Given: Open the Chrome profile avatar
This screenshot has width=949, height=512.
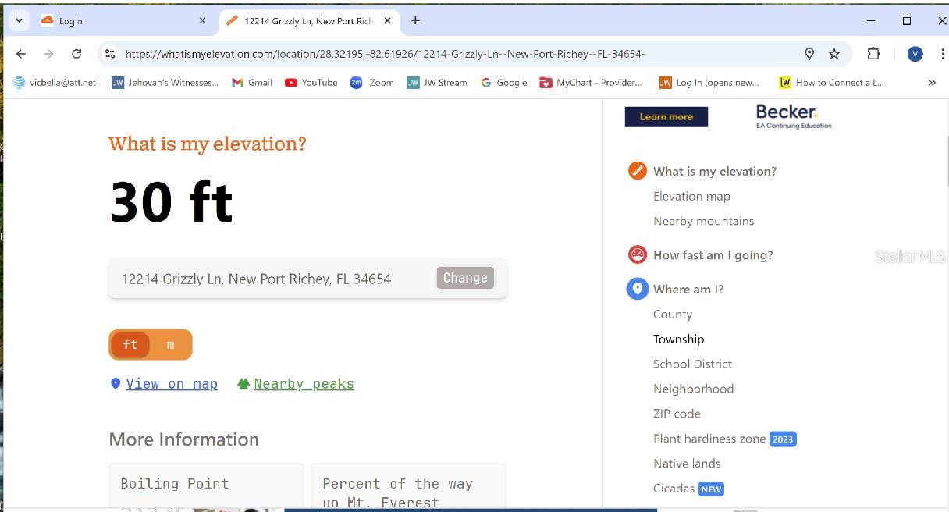Looking at the screenshot, I should coord(915,54).
